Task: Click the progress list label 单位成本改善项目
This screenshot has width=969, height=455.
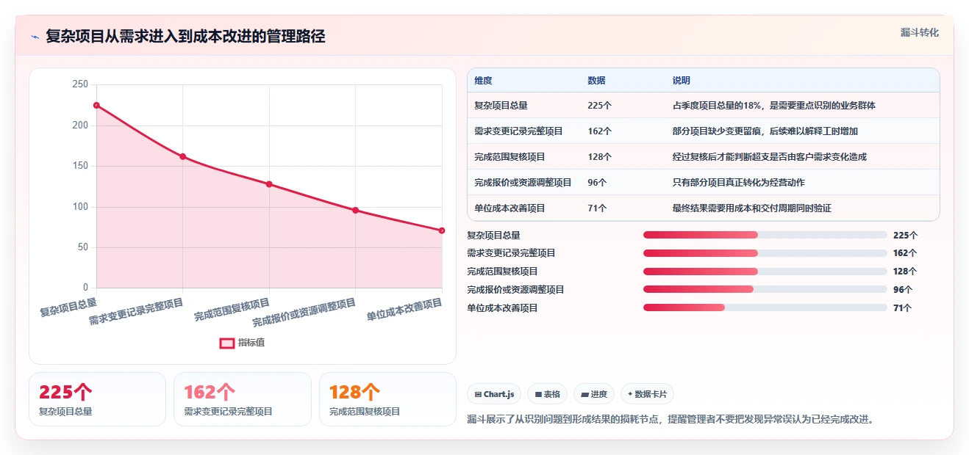Action: [x=503, y=308]
